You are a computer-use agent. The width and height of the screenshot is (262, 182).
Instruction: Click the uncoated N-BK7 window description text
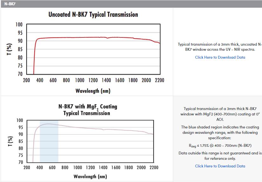[x=220, y=47]
